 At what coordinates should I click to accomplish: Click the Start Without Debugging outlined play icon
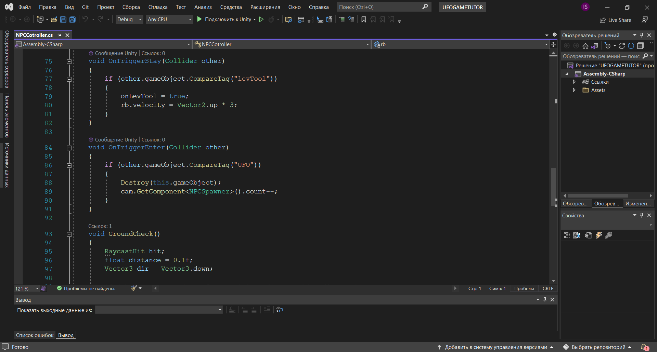pyautogui.click(x=261, y=19)
